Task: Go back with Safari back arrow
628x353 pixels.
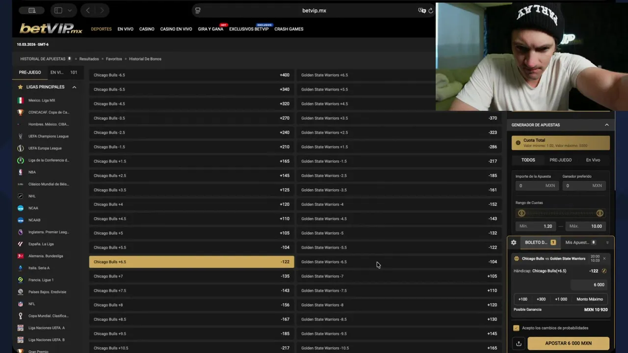Action: tap(87, 10)
